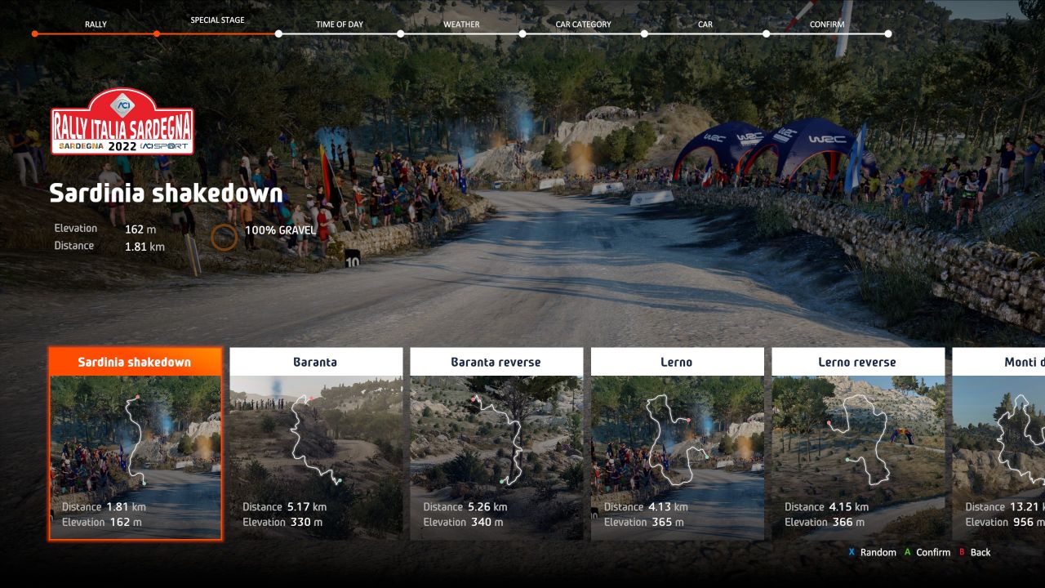Click the orange gravel surface circle icon

[x=224, y=237]
